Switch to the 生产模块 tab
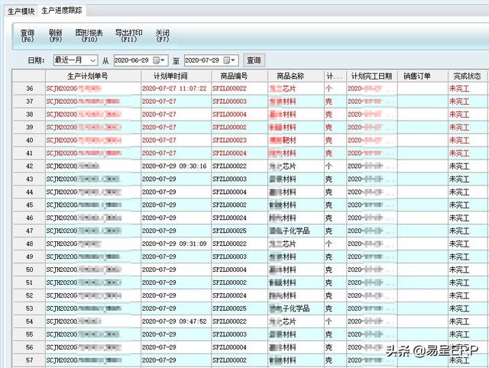 click(21, 11)
